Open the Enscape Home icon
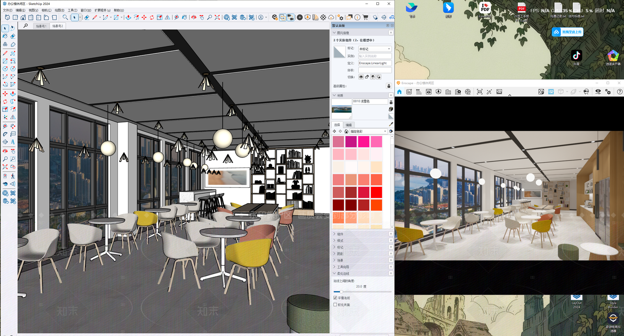The image size is (624, 336). [x=399, y=92]
